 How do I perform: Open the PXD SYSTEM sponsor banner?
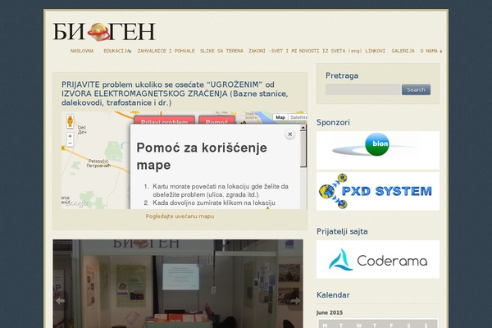tap(378, 191)
